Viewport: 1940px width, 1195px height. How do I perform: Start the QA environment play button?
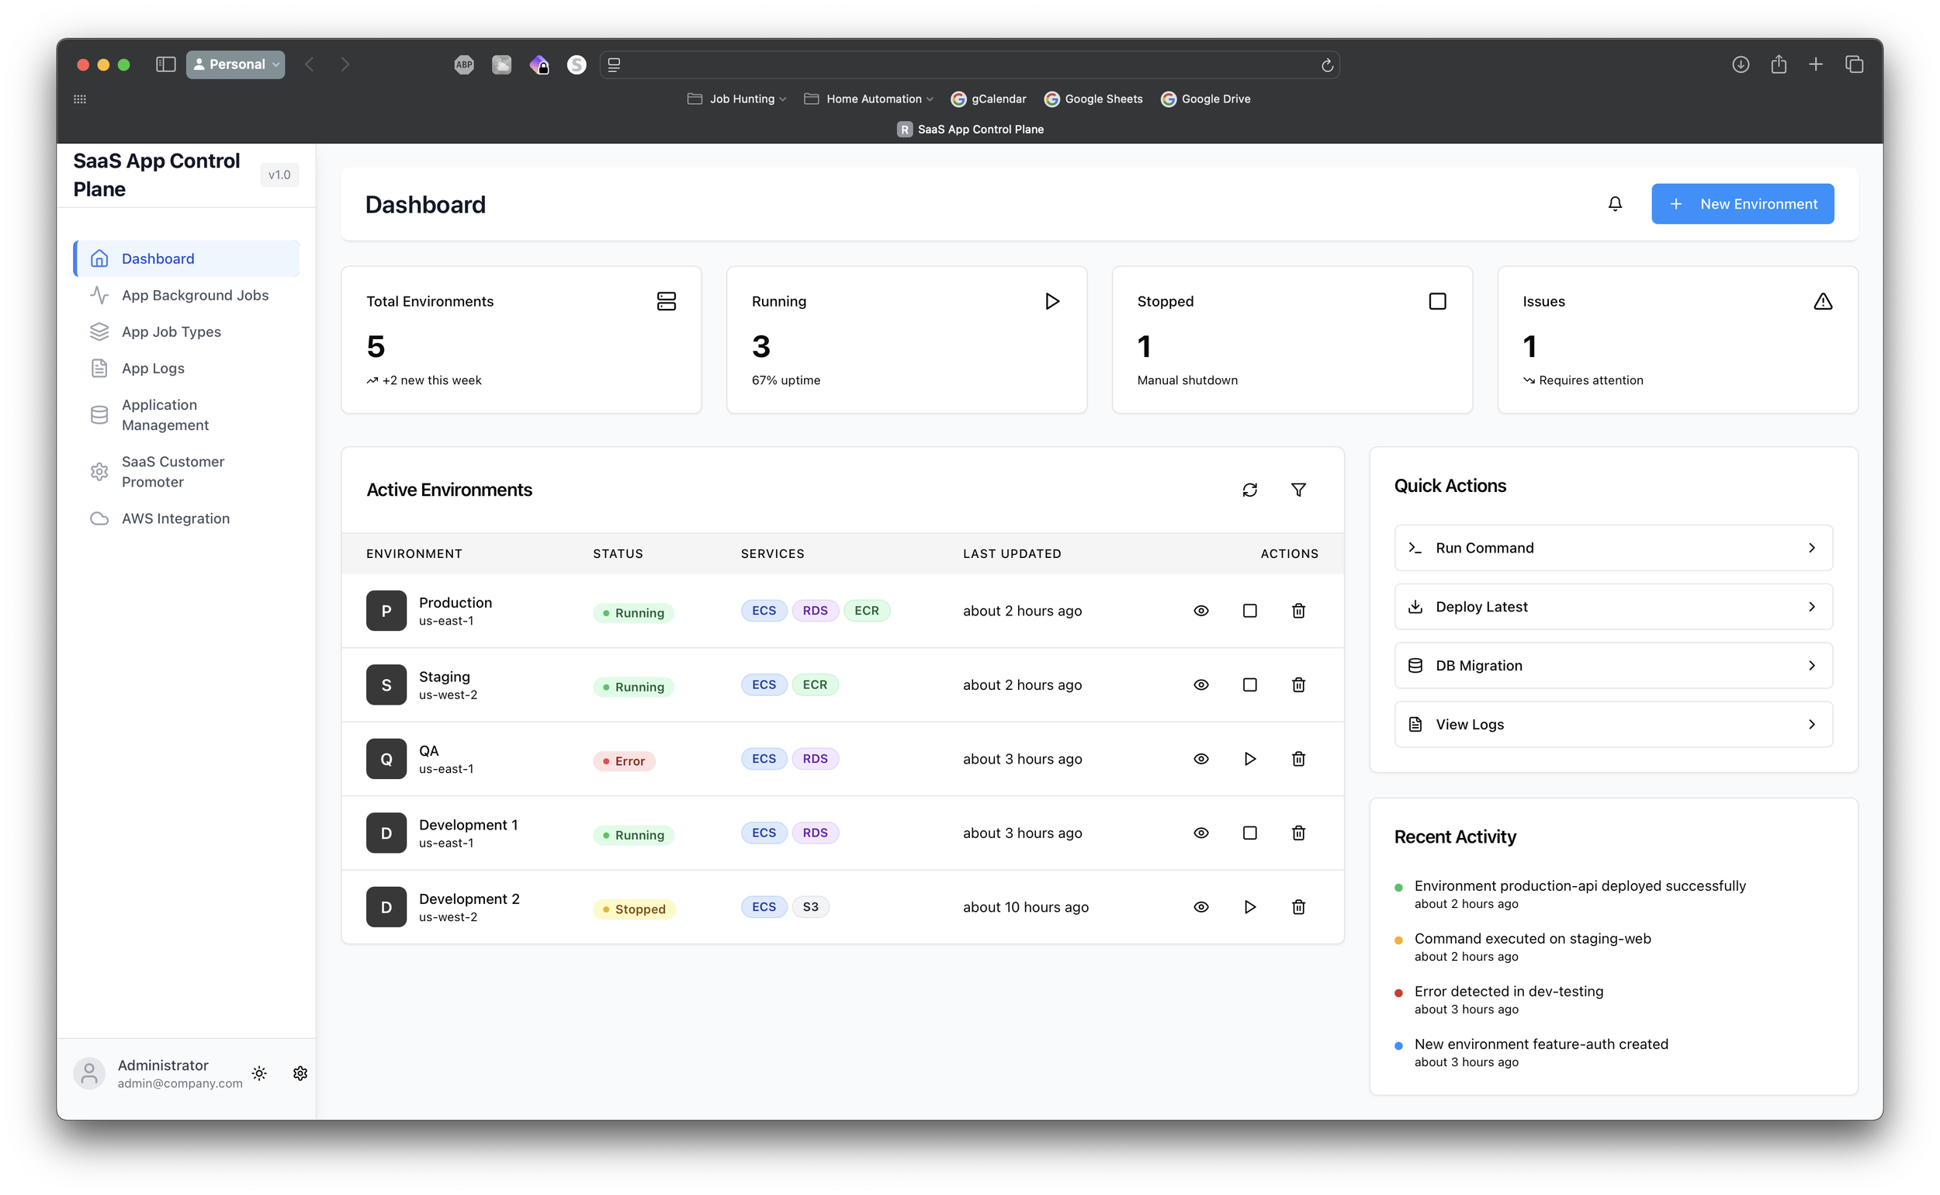coord(1249,759)
